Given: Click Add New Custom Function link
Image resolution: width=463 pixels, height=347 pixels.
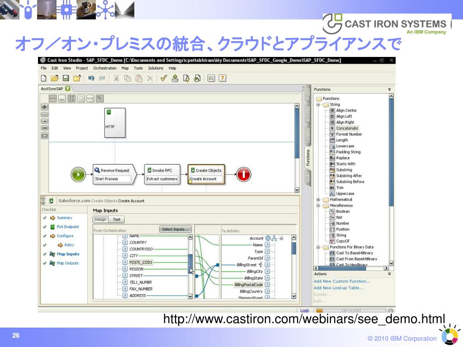Looking at the screenshot, I should tap(342, 281).
